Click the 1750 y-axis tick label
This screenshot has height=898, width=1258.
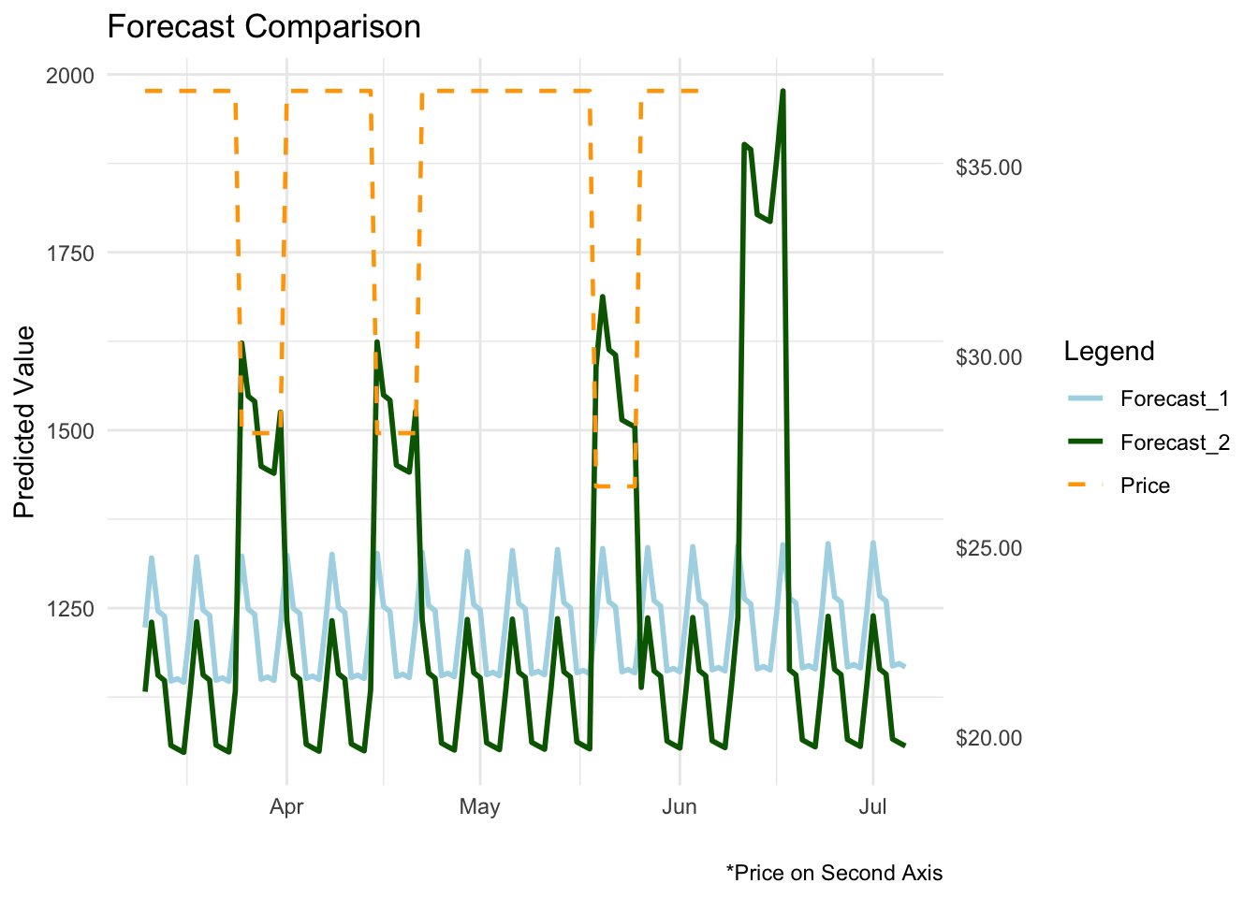click(x=70, y=253)
